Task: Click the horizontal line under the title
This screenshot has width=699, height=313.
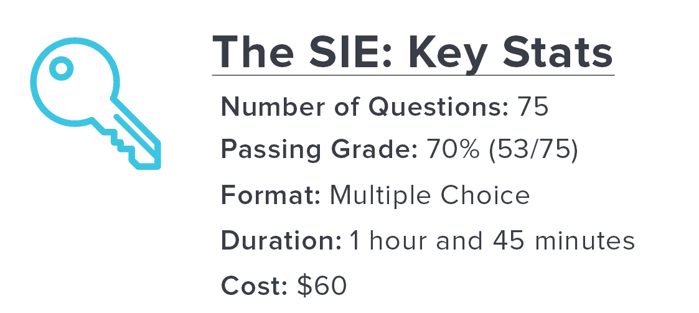Action: tap(413, 75)
